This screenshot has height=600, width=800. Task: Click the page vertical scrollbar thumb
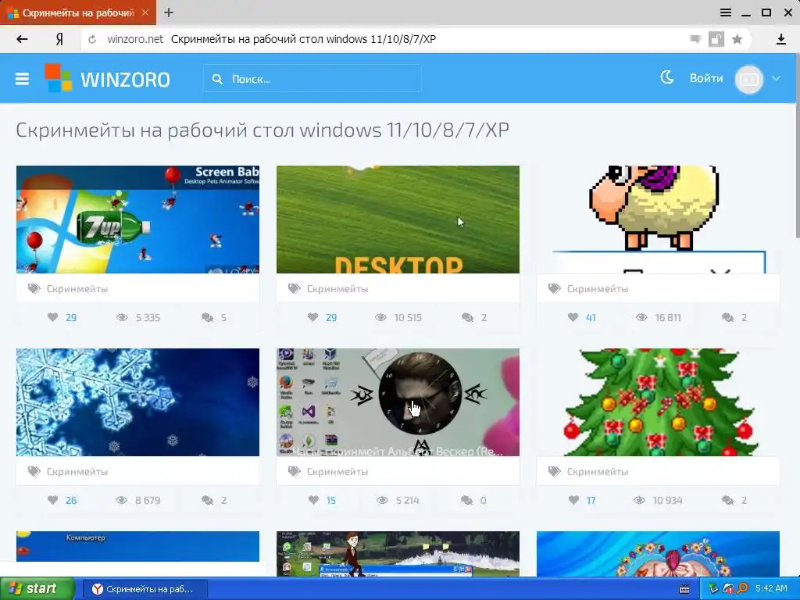coord(798,145)
